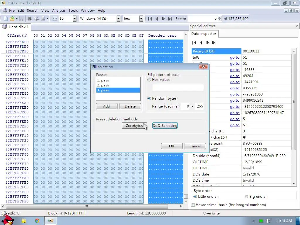Apply the Zerobytes preset deletion method
Viewport: 300px width, 225px height.
click(134, 126)
